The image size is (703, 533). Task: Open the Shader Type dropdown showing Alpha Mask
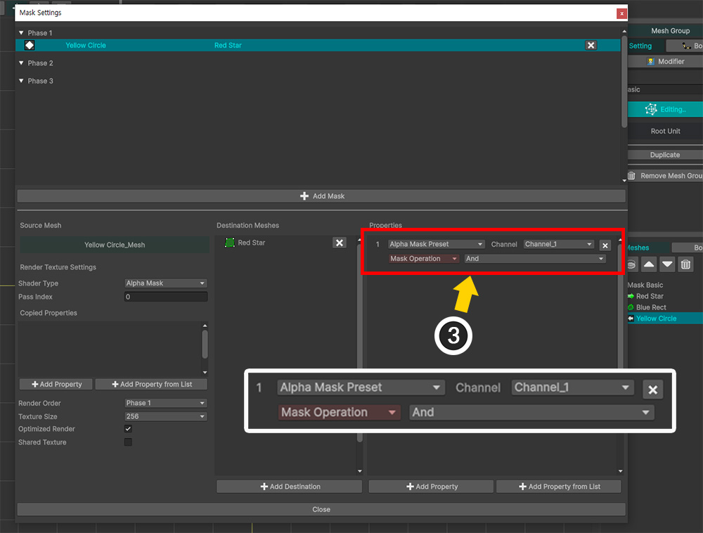(x=165, y=283)
